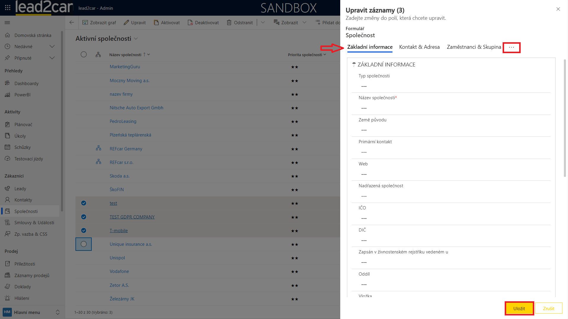Viewport: 568px width, 319px height.
Task: Open the app launcher waffle icon
Action: (x=8, y=8)
